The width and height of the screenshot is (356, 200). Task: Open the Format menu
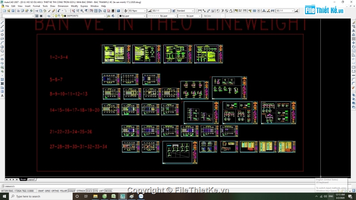[x=36, y=6]
